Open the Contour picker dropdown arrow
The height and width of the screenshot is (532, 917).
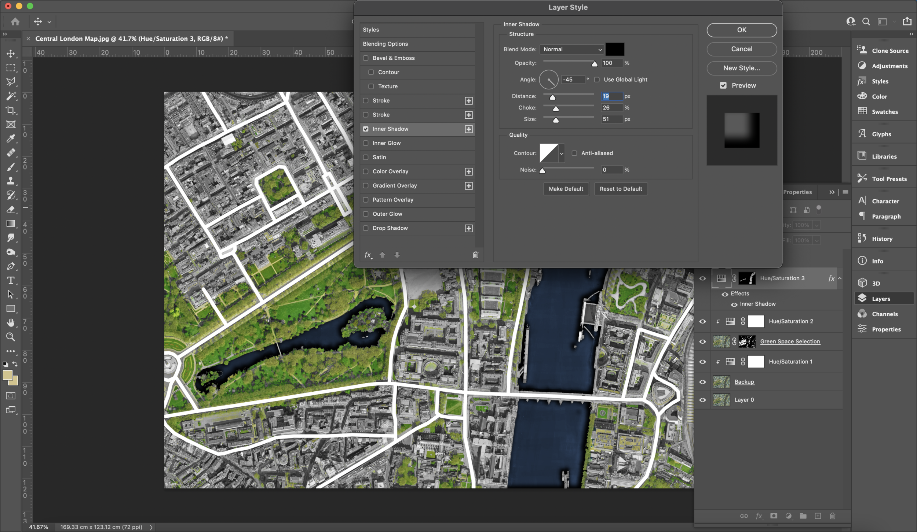pos(562,154)
